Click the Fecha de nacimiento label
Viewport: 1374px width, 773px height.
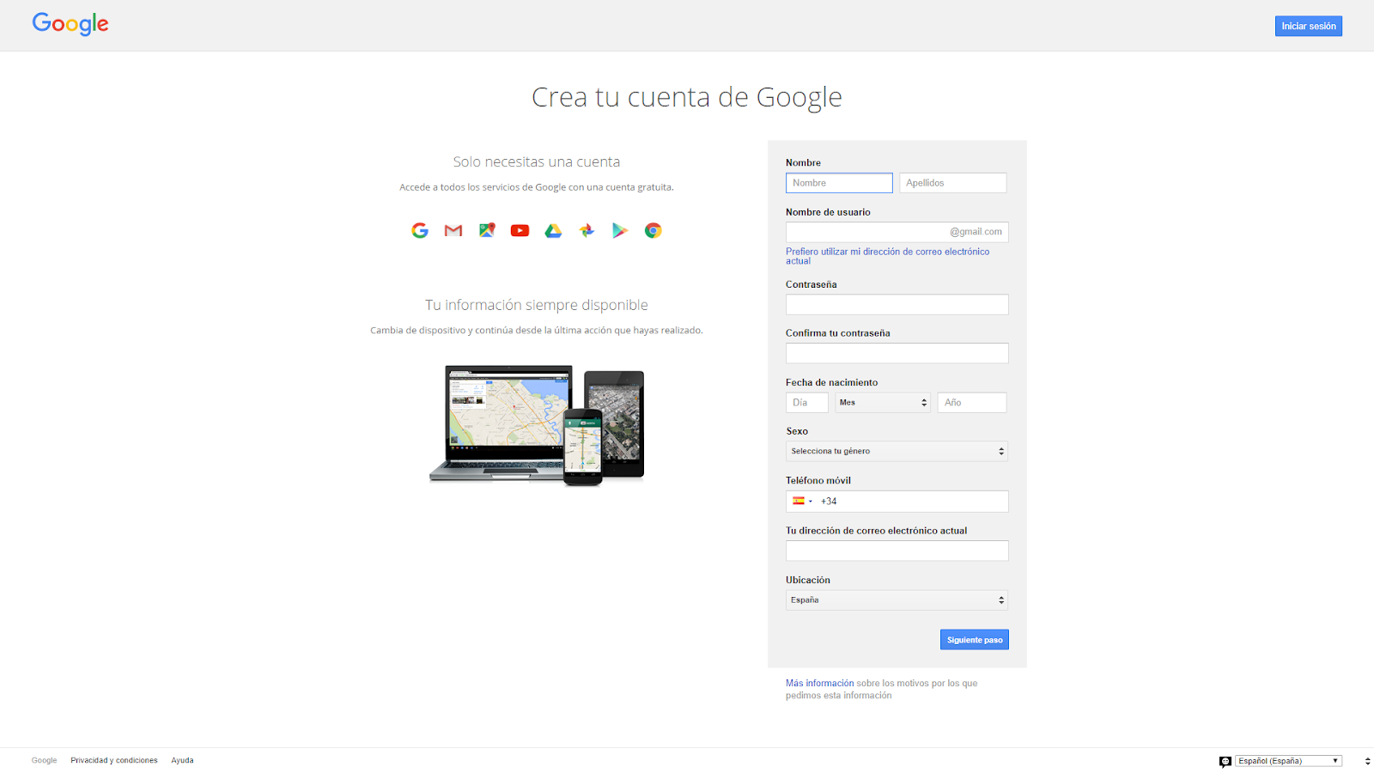tap(831, 382)
